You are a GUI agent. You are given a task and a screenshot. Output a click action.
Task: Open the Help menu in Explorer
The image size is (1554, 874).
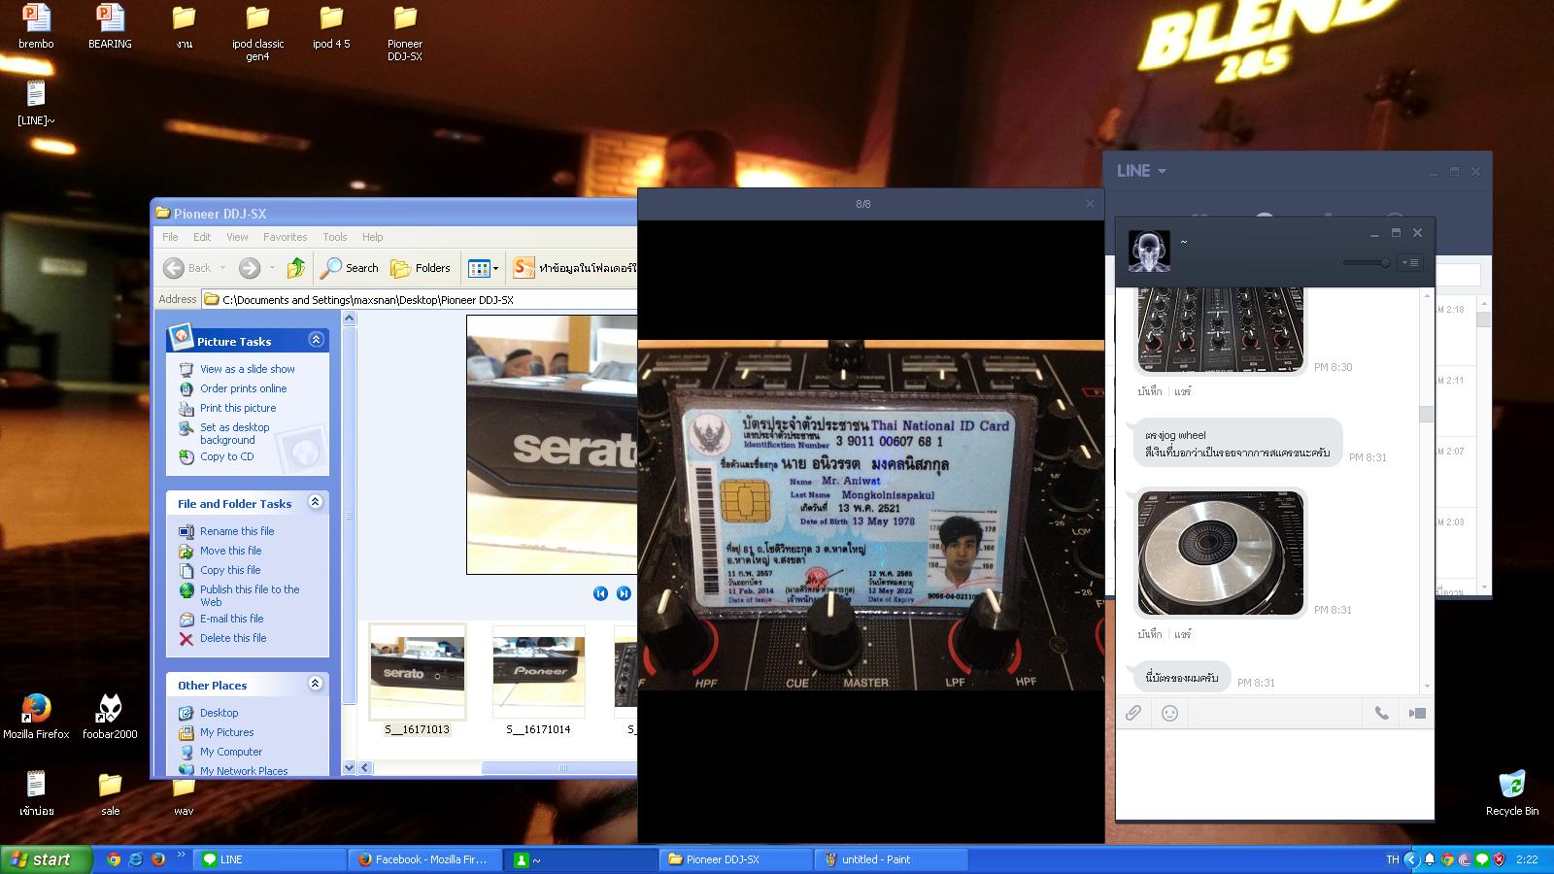tap(373, 237)
